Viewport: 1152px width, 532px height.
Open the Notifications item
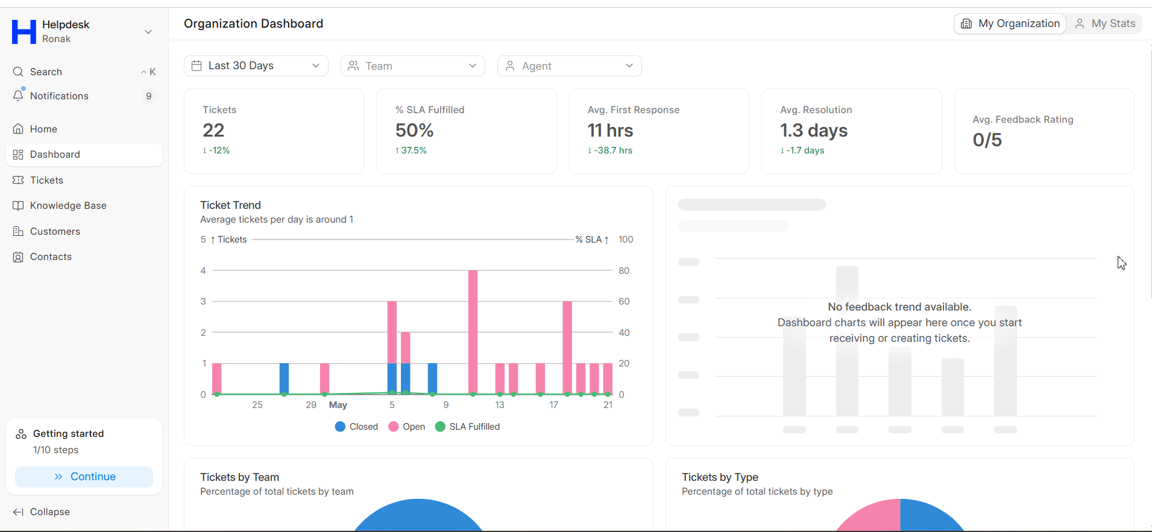pos(84,96)
